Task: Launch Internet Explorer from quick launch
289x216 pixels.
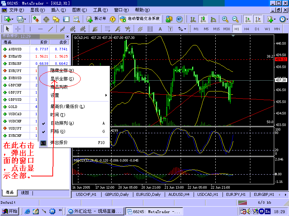Action: [27, 212]
